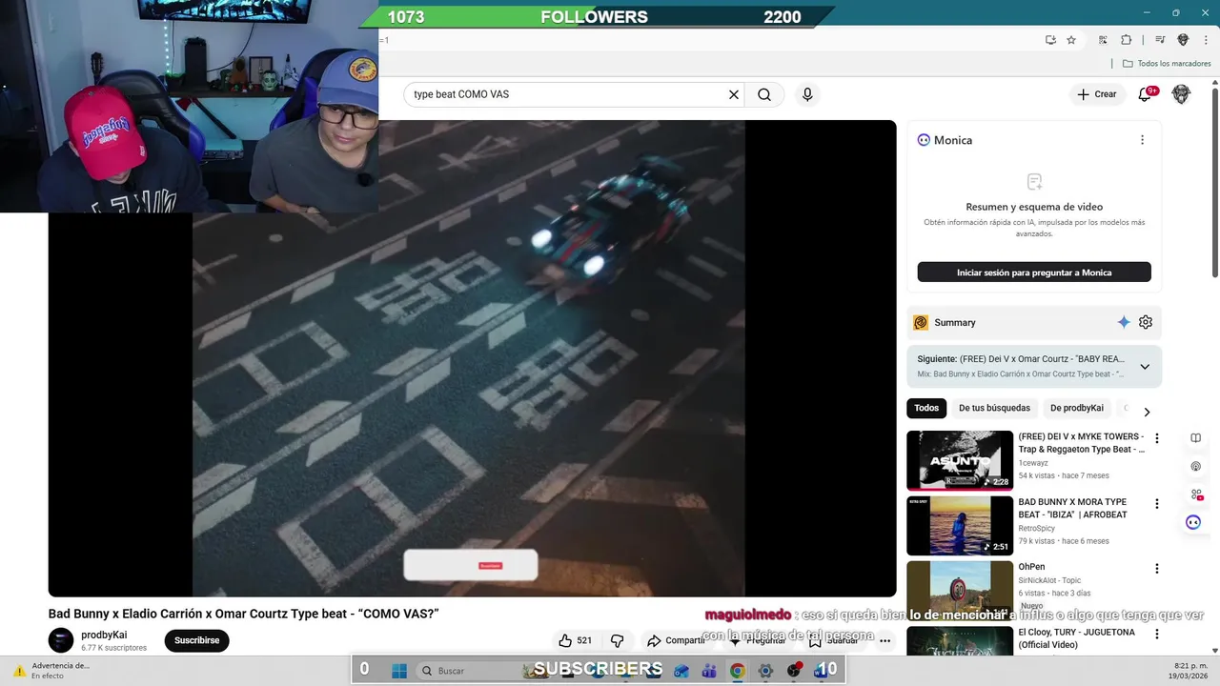Bookmark this page with the star icon
The width and height of the screenshot is (1220, 686).
click(1071, 40)
